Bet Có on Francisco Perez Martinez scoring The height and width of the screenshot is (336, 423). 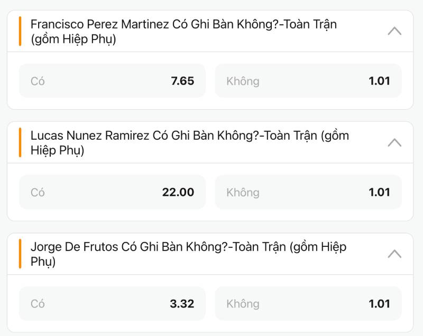(112, 81)
